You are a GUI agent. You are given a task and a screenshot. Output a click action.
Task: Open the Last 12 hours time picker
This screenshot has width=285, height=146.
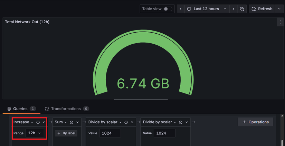(207, 9)
